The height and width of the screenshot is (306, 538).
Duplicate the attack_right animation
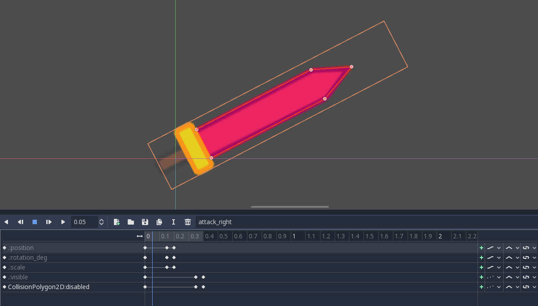pos(159,222)
